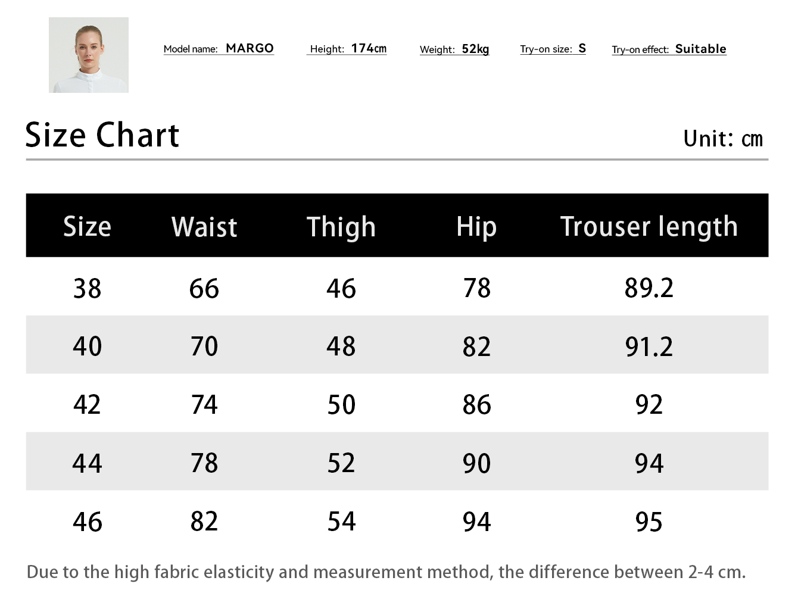Click the Weight 52kg label

click(x=454, y=49)
